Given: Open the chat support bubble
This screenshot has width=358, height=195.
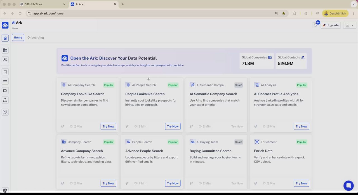Looking at the screenshot, I should 348,185.
